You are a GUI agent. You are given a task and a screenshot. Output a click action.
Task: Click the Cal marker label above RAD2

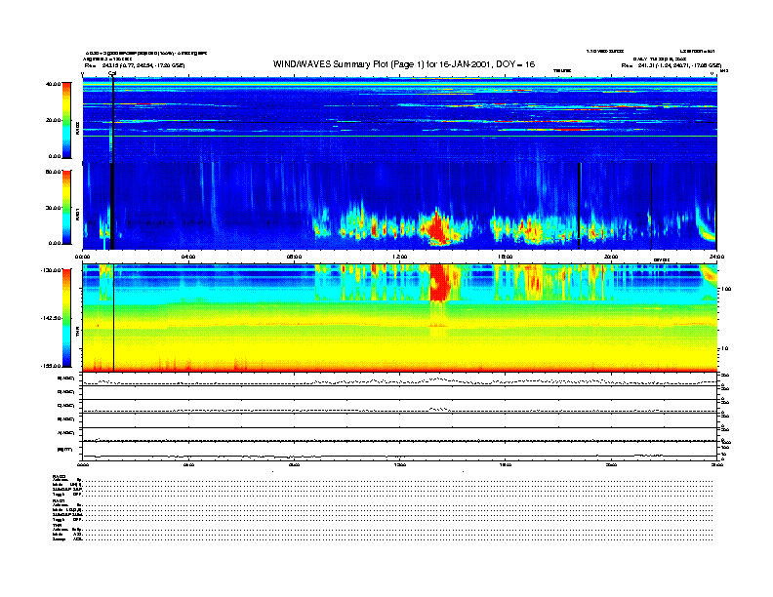click(x=112, y=74)
